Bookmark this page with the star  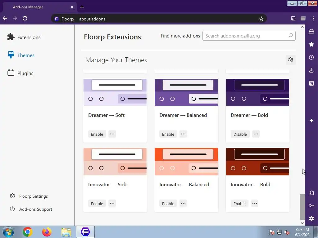tap(261, 19)
